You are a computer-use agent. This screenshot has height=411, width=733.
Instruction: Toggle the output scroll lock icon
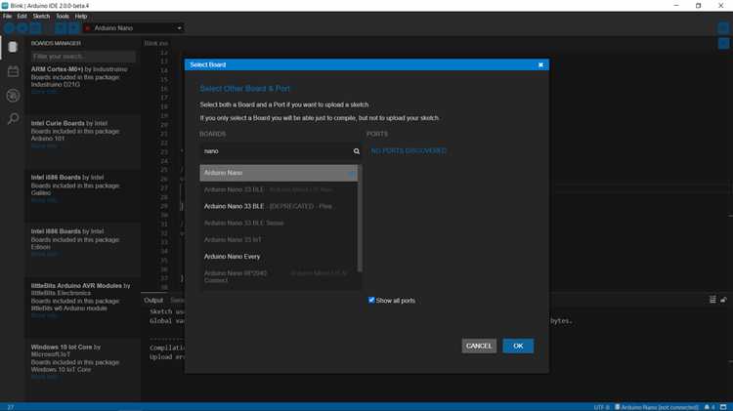pyautogui.click(x=723, y=300)
